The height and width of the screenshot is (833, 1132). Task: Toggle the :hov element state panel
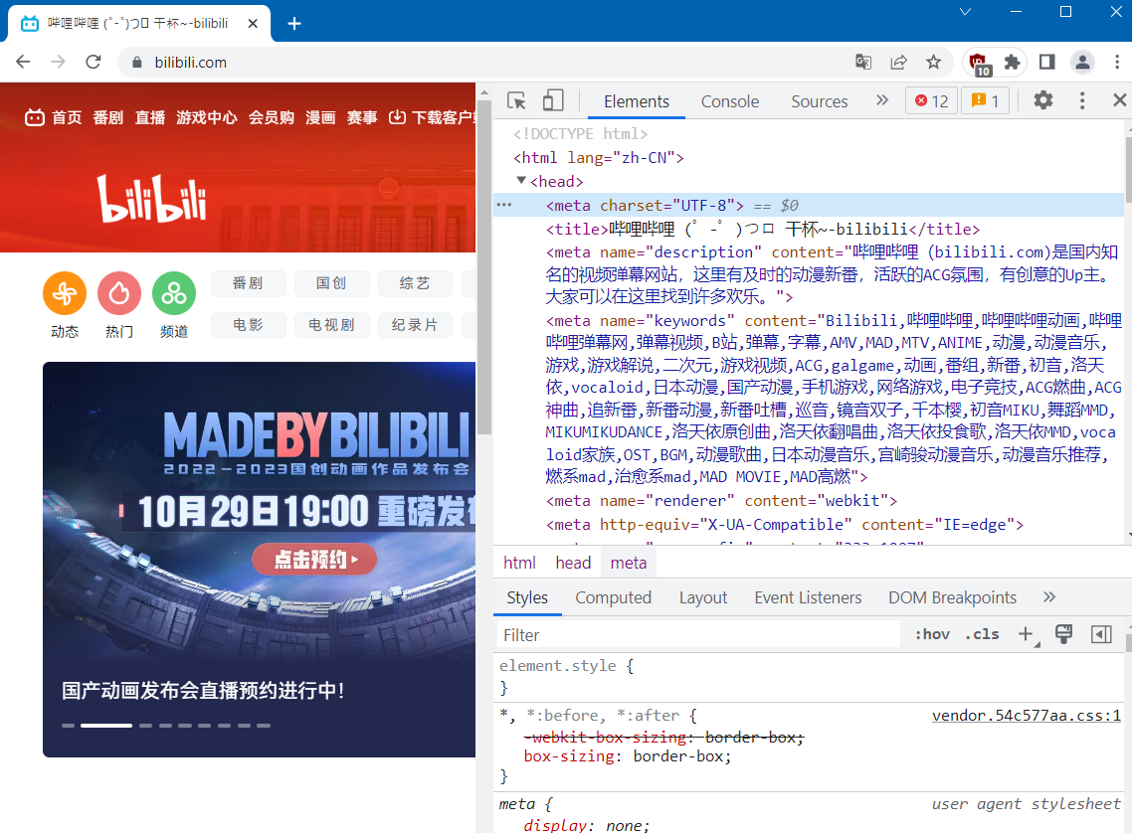933,634
